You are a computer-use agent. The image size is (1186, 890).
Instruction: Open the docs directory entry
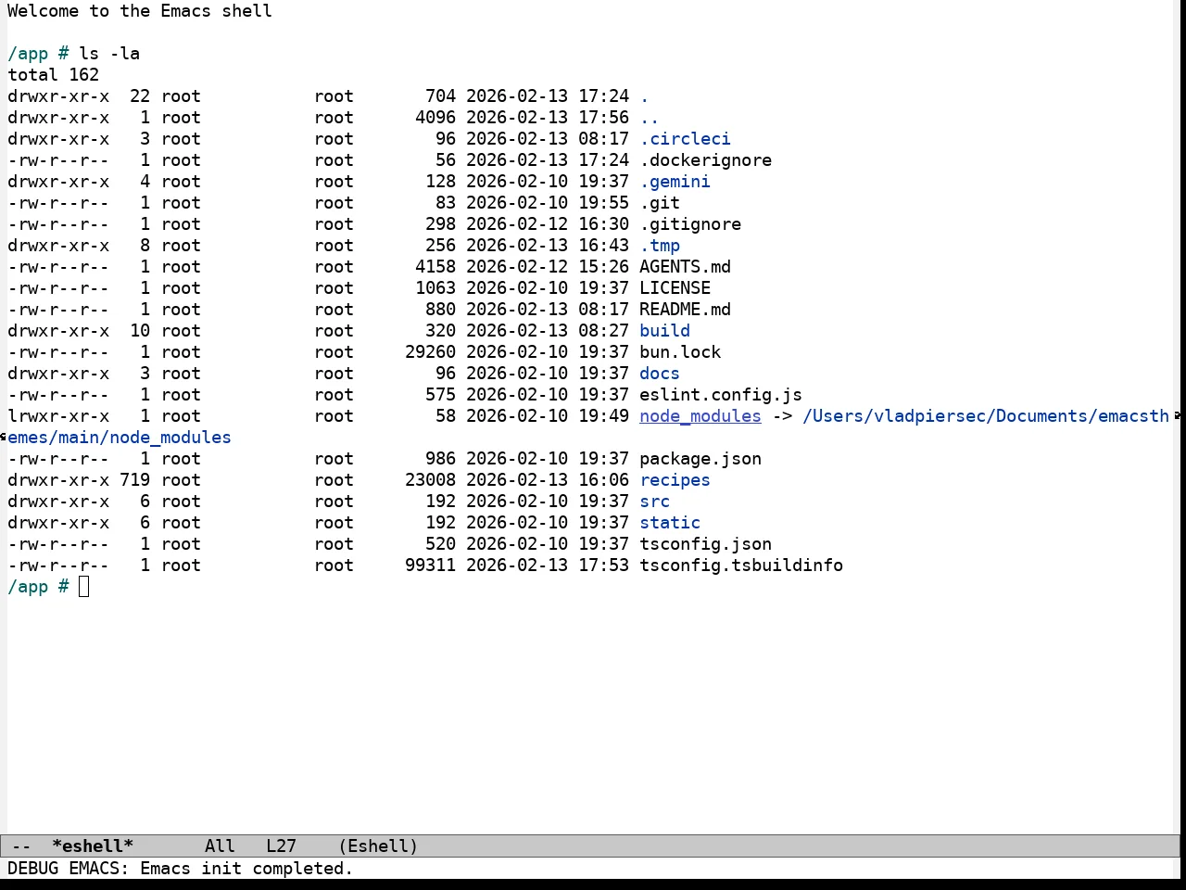click(660, 374)
